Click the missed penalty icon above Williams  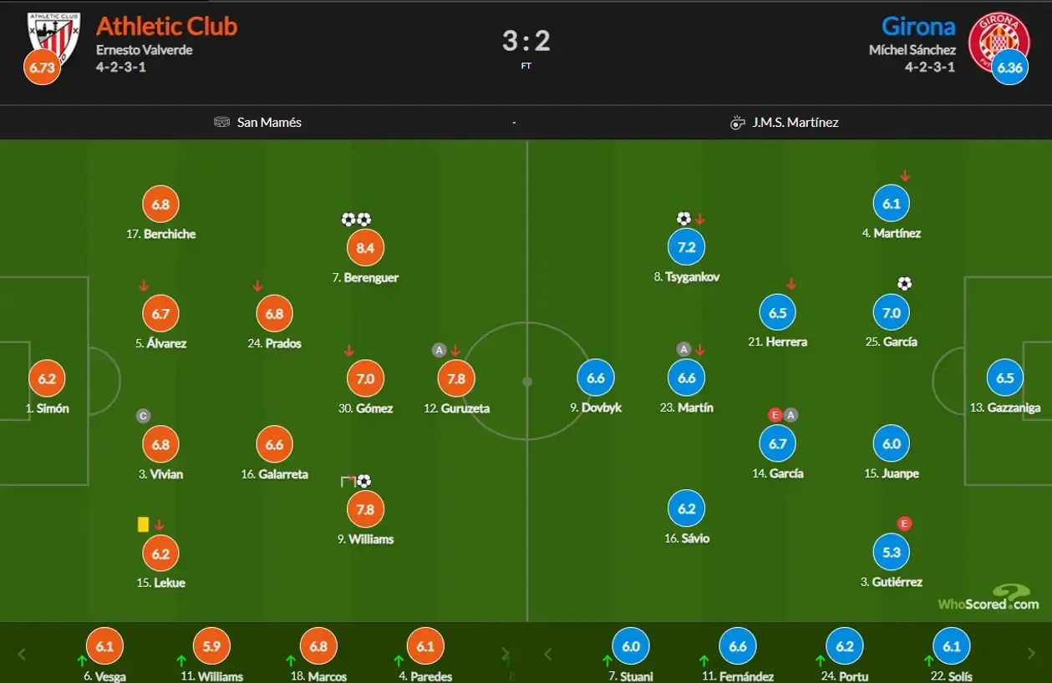pos(348,481)
